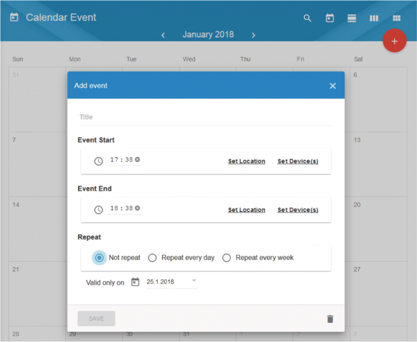Click Set Location for Event End
417x342 pixels.
[247, 210]
